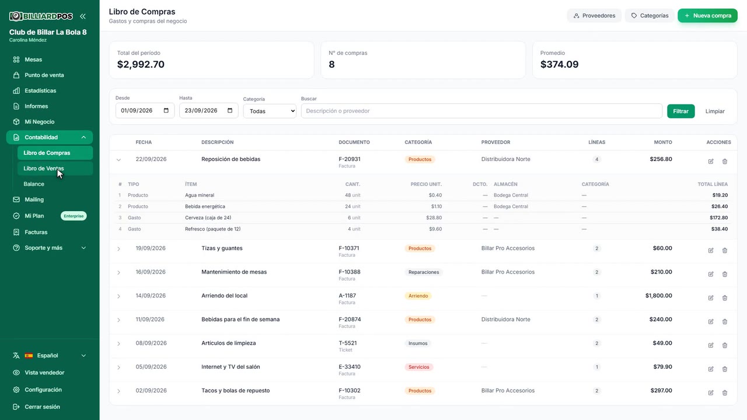Expand the Internet y TV del salón row
This screenshot has height=420, width=747.
coord(118,367)
